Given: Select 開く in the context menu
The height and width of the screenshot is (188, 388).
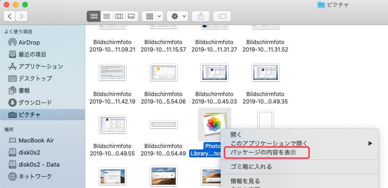Looking at the screenshot, I should 236,135.
